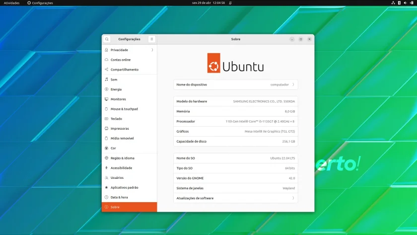The height and width of the screenshot is (235, 417).
Task: Click the Acessibilidade person icon
Action: [x=106, y=167]
